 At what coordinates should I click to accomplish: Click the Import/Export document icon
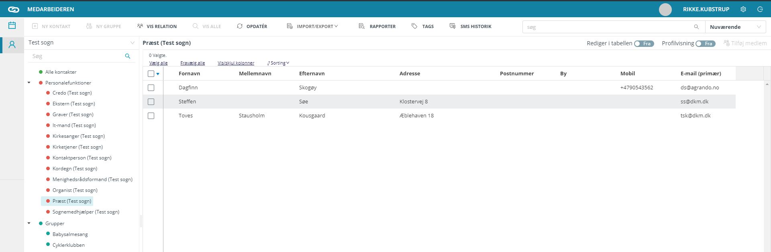pos(290,26)
